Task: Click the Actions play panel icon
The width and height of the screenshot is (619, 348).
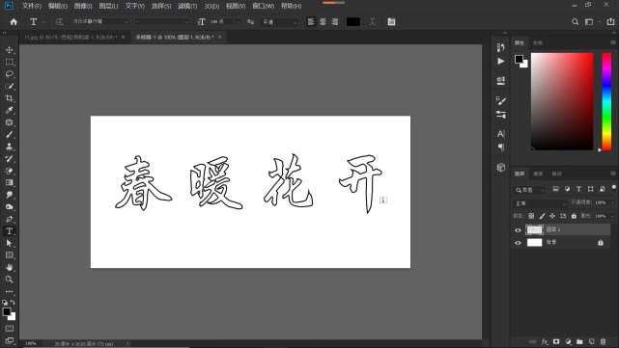Action: 501,61
